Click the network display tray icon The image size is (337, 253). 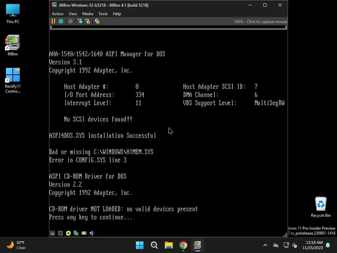click(286, 245)
